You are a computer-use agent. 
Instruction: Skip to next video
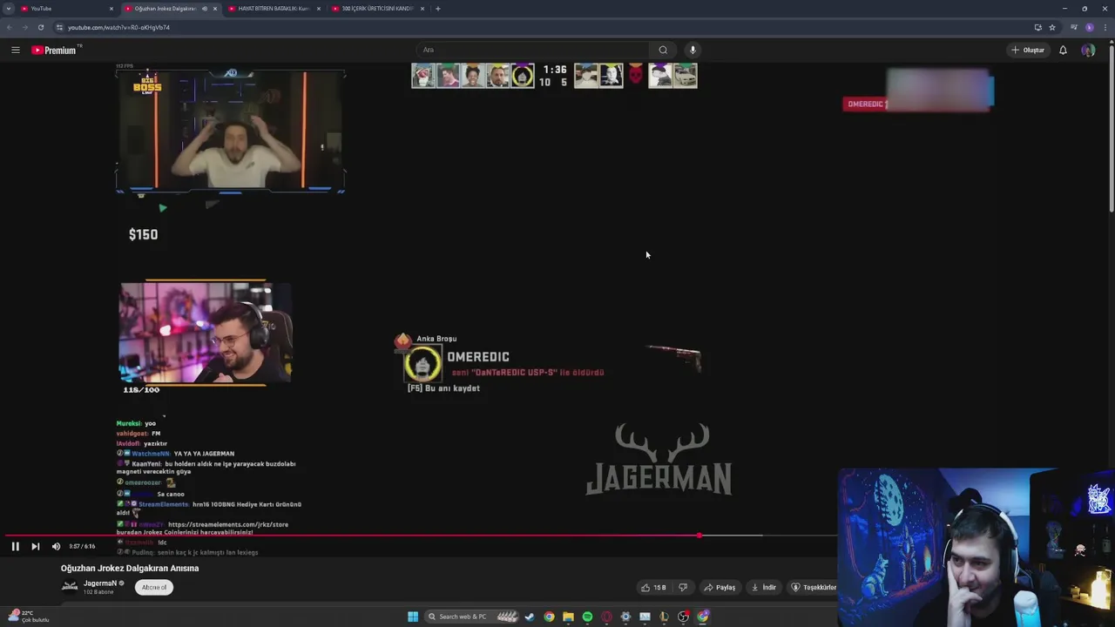[x=35, y=546]
